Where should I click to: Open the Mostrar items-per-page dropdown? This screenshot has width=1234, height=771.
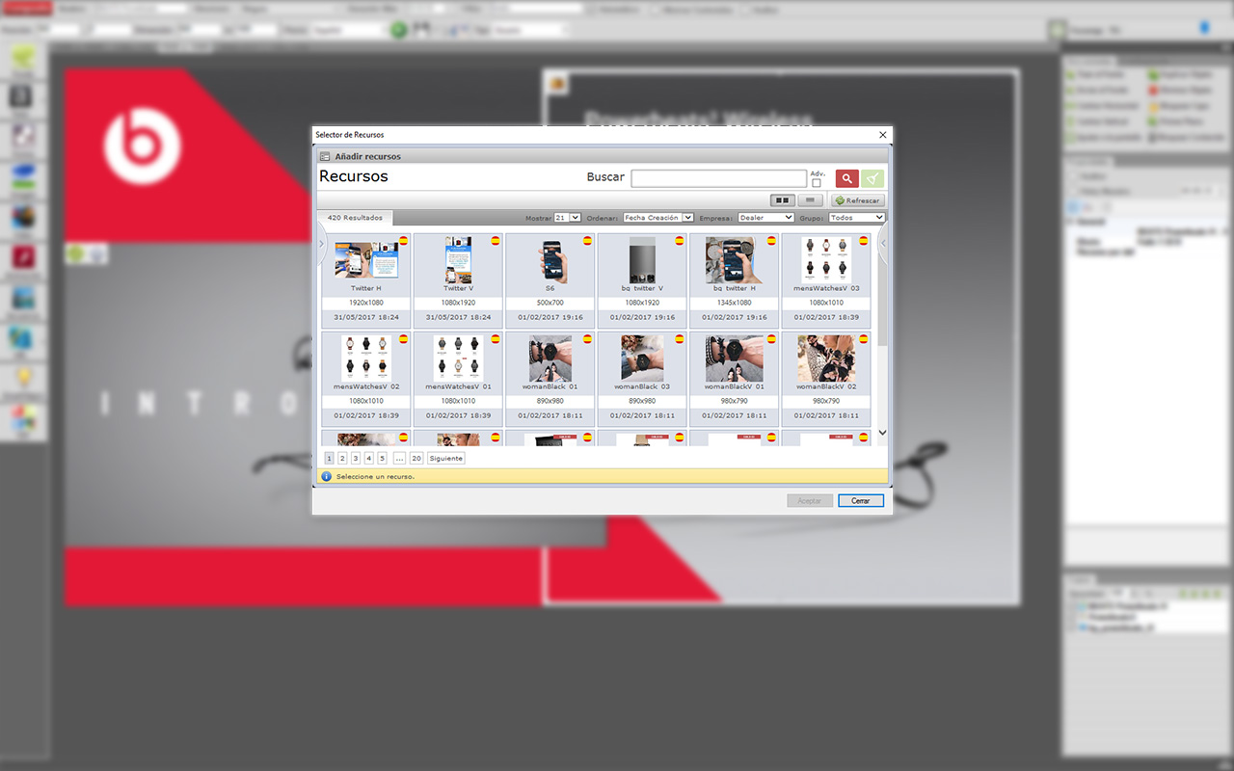[x=567, y=218]
